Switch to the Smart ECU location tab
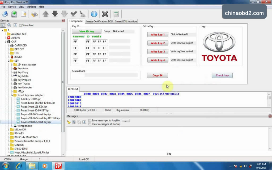Screen dimensions: 272x170 126,21
